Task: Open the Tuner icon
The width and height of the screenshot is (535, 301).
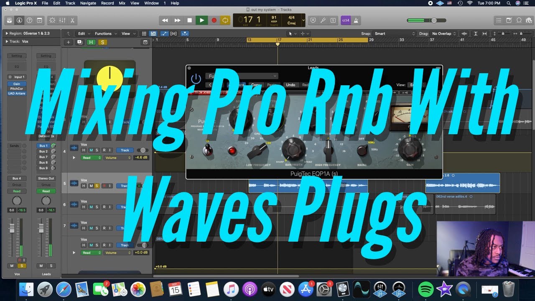Action: click(x=324, y=20)
